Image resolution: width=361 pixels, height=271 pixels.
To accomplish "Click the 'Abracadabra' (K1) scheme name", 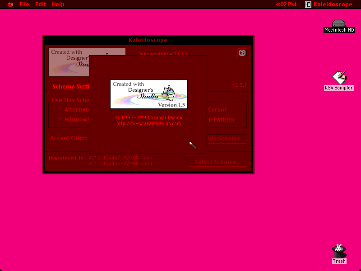I will coord(163,53).
